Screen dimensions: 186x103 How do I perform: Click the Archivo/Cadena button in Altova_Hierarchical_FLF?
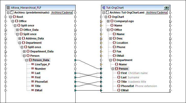click(62, 12)
